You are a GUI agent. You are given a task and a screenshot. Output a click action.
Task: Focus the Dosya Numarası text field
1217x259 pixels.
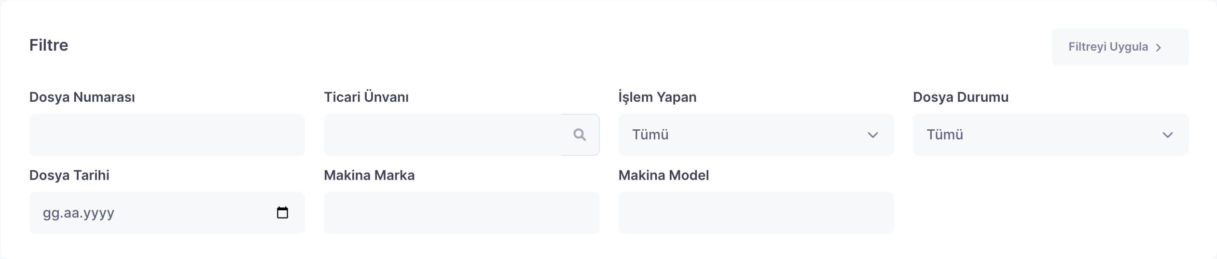click(167, 135)
